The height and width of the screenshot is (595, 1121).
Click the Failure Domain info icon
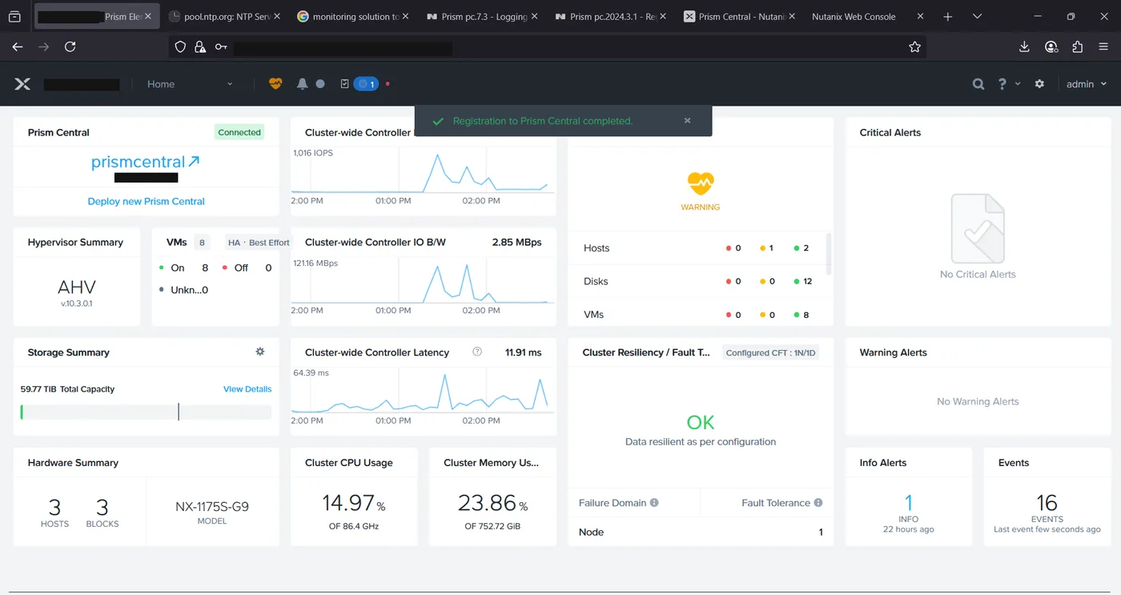tap(654, 503)
